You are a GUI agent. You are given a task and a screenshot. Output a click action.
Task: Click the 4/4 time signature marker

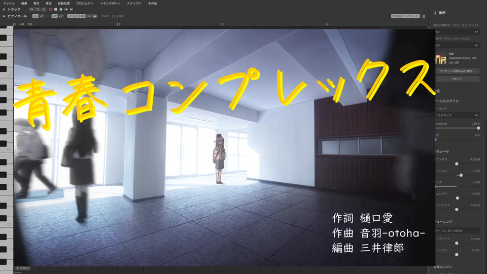click(x=22, y=24)
